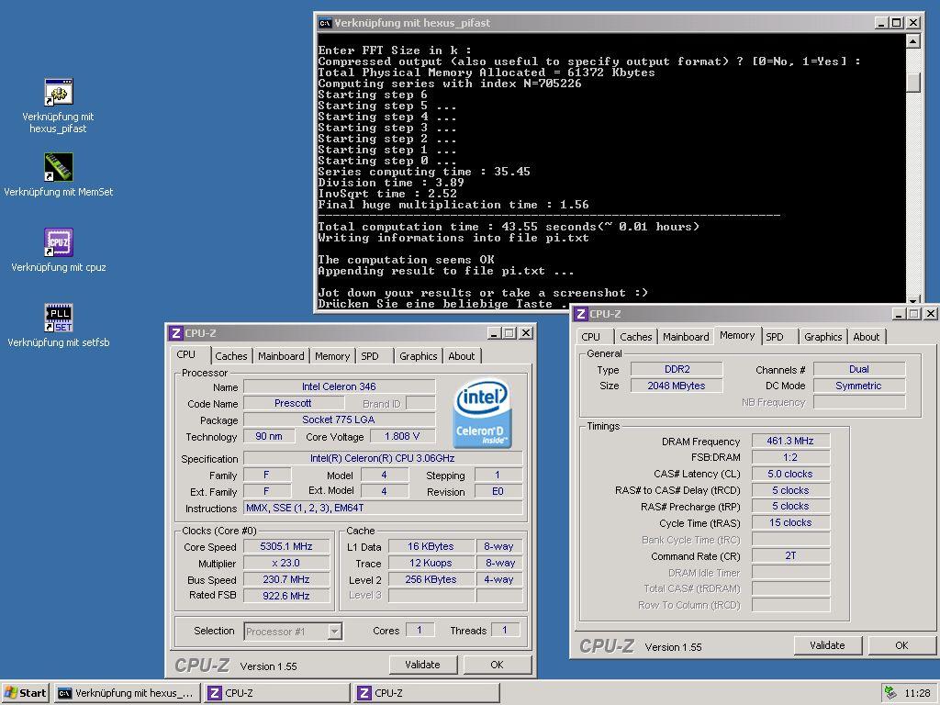The height and width of the screenshot is (705, 940).
Task: Click the memory Type DDR2 value
Action: point(677,369)
